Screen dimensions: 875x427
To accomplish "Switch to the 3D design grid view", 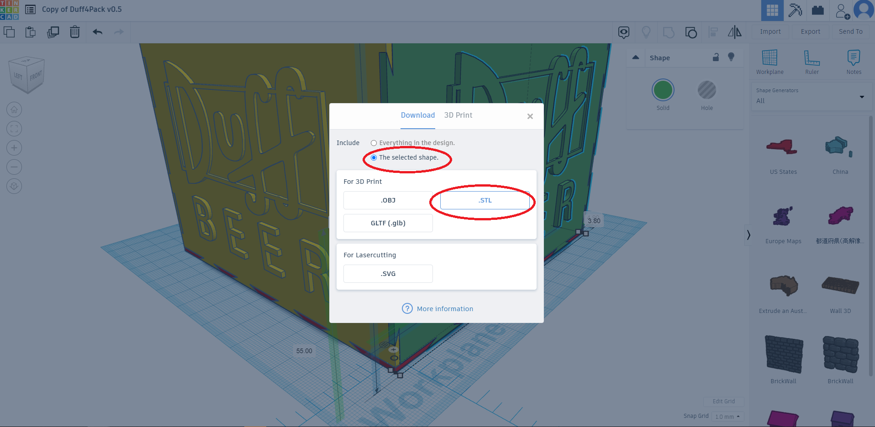I will [x=772, y=10].
